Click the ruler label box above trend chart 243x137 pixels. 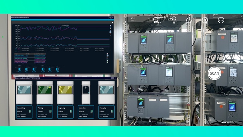coord(64,25)
